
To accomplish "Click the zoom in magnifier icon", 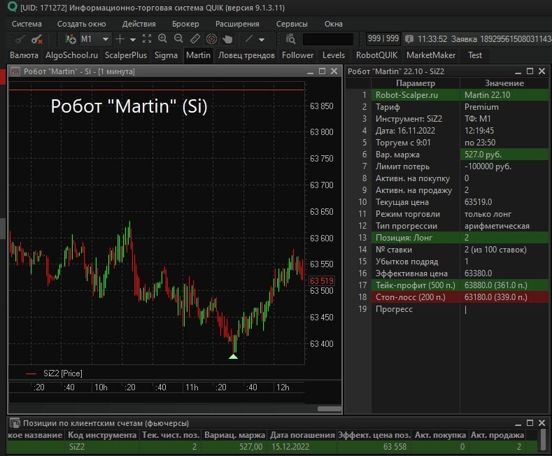I will tap(162, 38).
